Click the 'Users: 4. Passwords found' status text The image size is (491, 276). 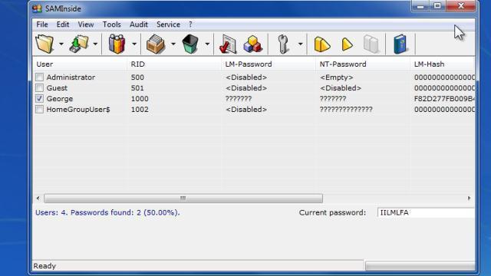click(x=107, y=212)
